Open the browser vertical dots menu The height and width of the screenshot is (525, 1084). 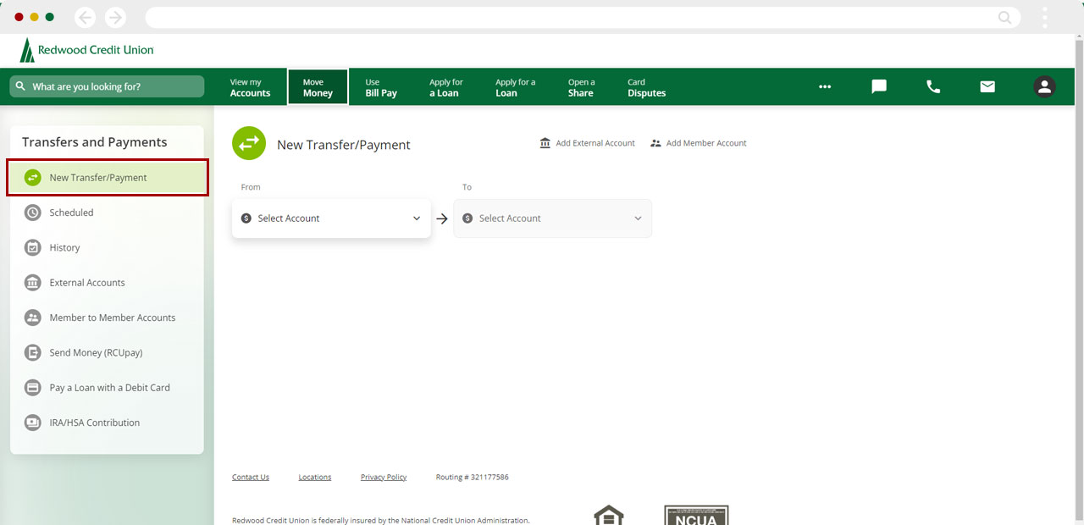(x=1045, y=17)
